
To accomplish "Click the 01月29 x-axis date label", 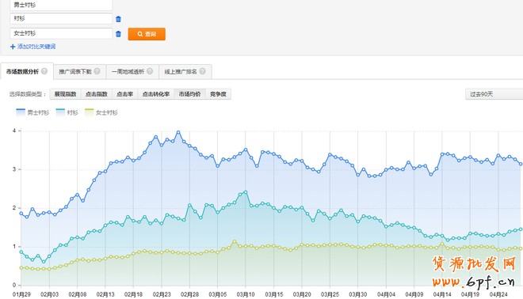I will pyautogui.click(x=21, y=294).
